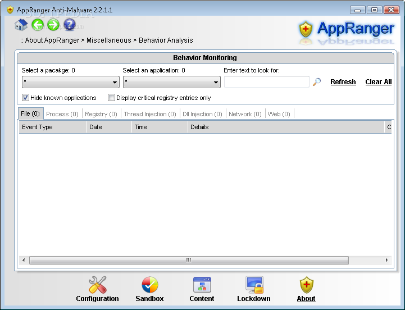The height and width of the screenshot is (310, 405).
Task: Click About AppRanger in the breadcrumb
Action: pos(52,40)
